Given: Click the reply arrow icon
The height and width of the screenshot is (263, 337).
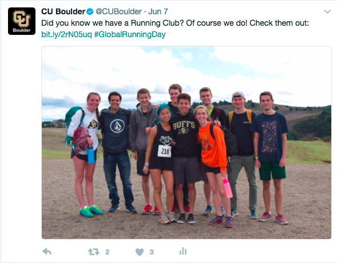Looking at the screenshot, I should pos(47,252).
